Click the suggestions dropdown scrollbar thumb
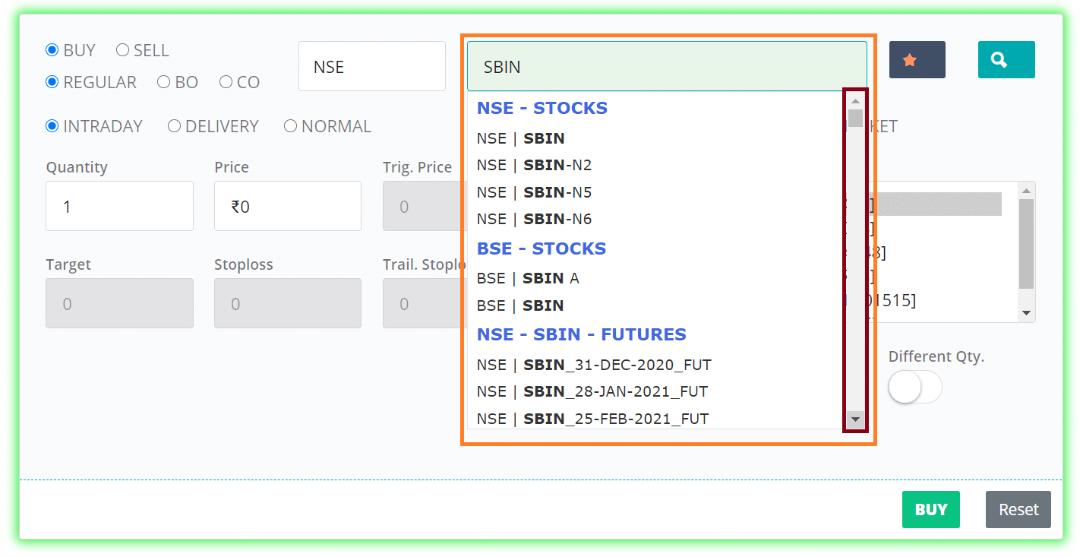The width and height of the screenshot is (1083, 557). [x=855, y=118]
